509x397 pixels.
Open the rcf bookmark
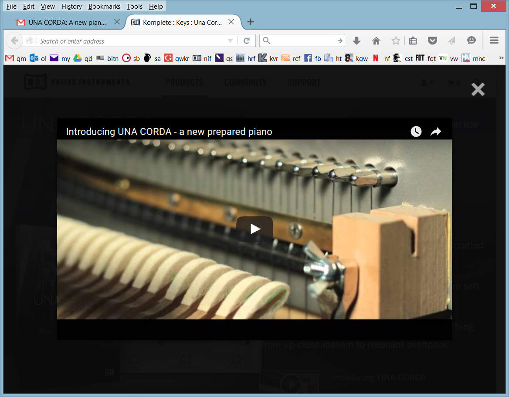[291, 58]
